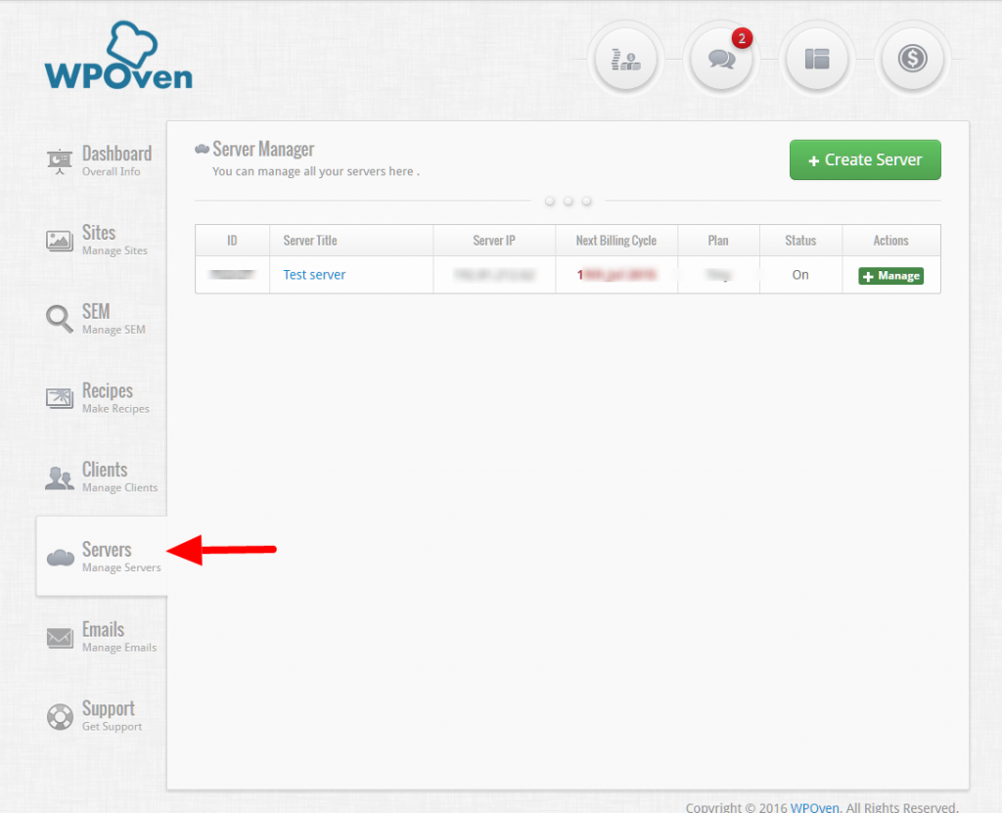This screenshot has height=813, width=1002.
Task: Click the Dashboard presentation board icon
Action: (60, 161)
